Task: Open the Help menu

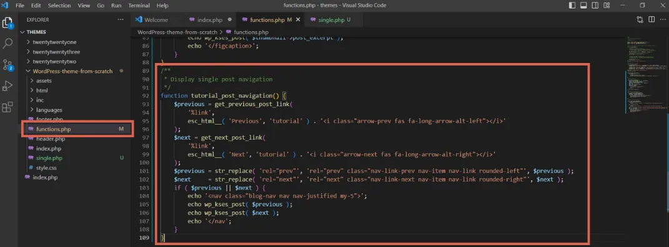Action: pyautogui.click(x=162, y=6)
